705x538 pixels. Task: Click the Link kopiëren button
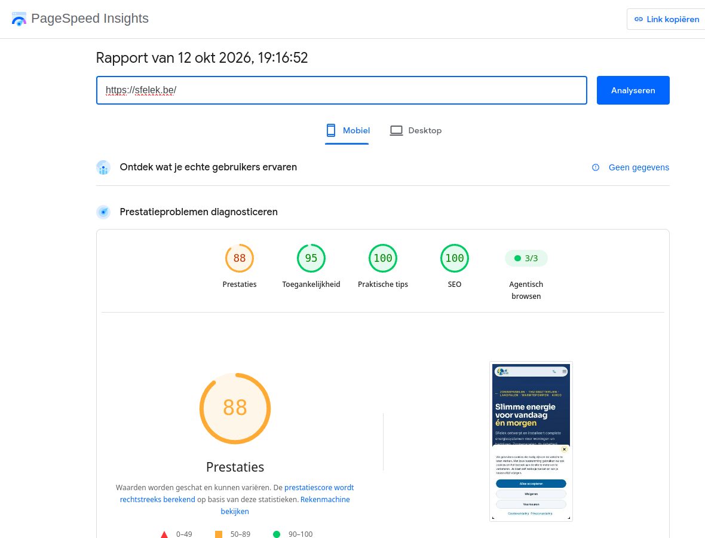(x=666, y=19)
